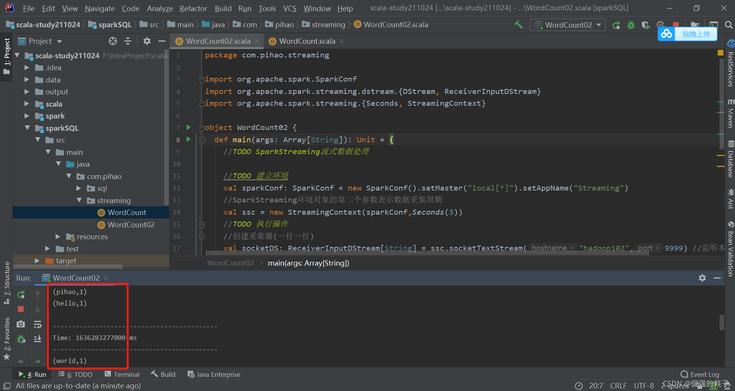Image resolution: width=735 pixels, height=391 pixels.
Task: Open the Navigate menu
Action: pyautogui.click(x=100, y=8)
